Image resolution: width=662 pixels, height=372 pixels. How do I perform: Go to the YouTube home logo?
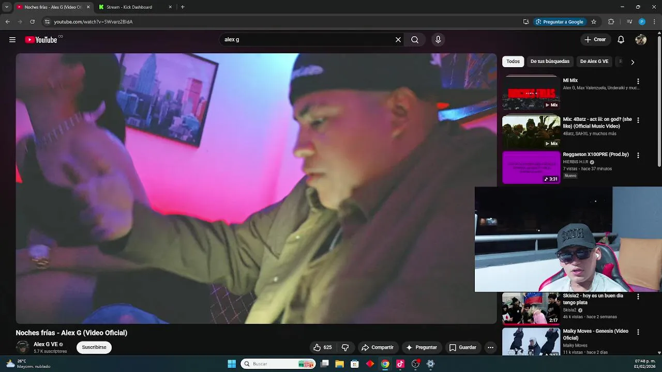coord(41,40)
